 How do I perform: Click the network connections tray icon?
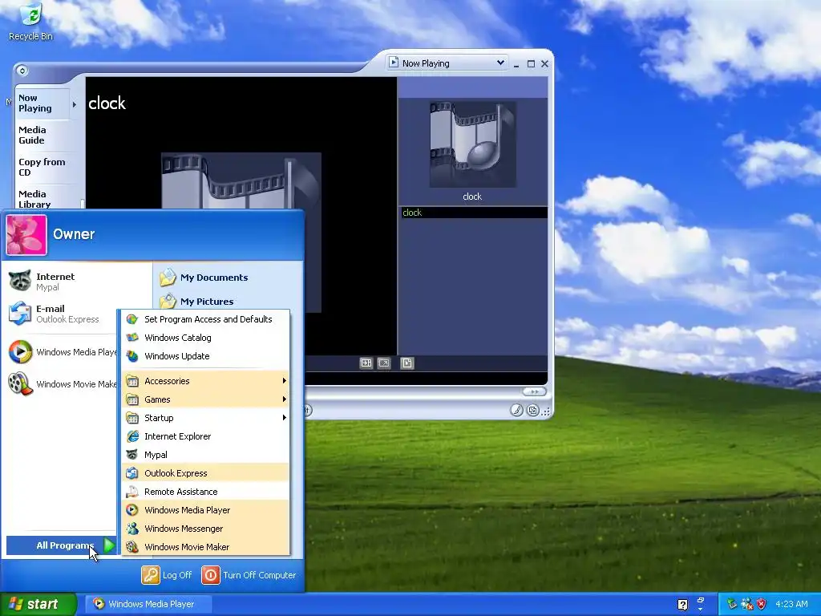tap(746, 604)
